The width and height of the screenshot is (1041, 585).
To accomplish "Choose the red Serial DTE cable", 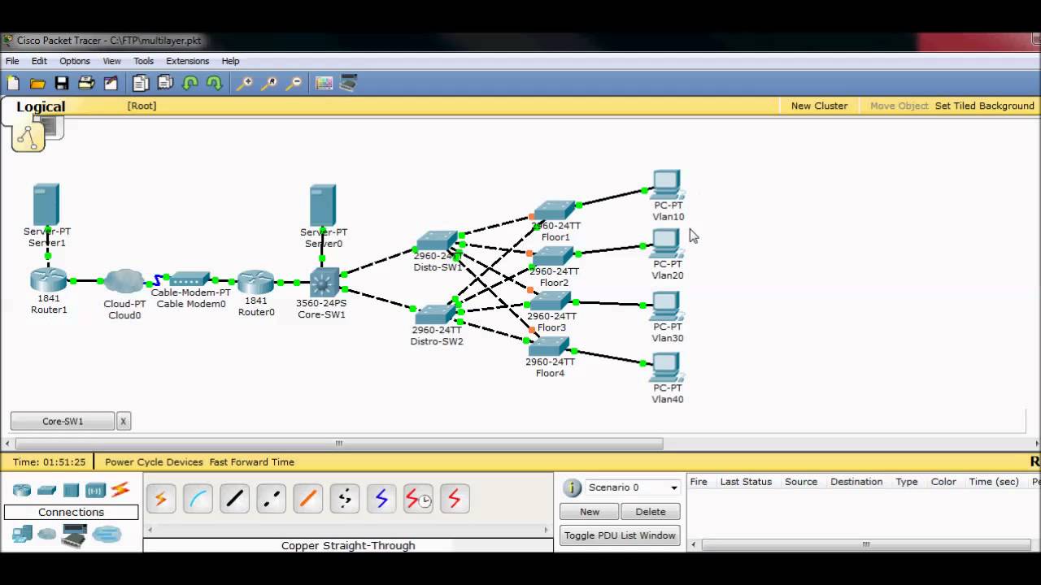I will pyautogui.click(x=455, y=498).
